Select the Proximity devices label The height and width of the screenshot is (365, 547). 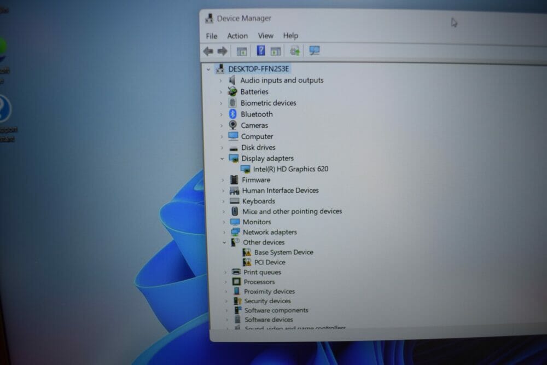click(x=269, y=291)
